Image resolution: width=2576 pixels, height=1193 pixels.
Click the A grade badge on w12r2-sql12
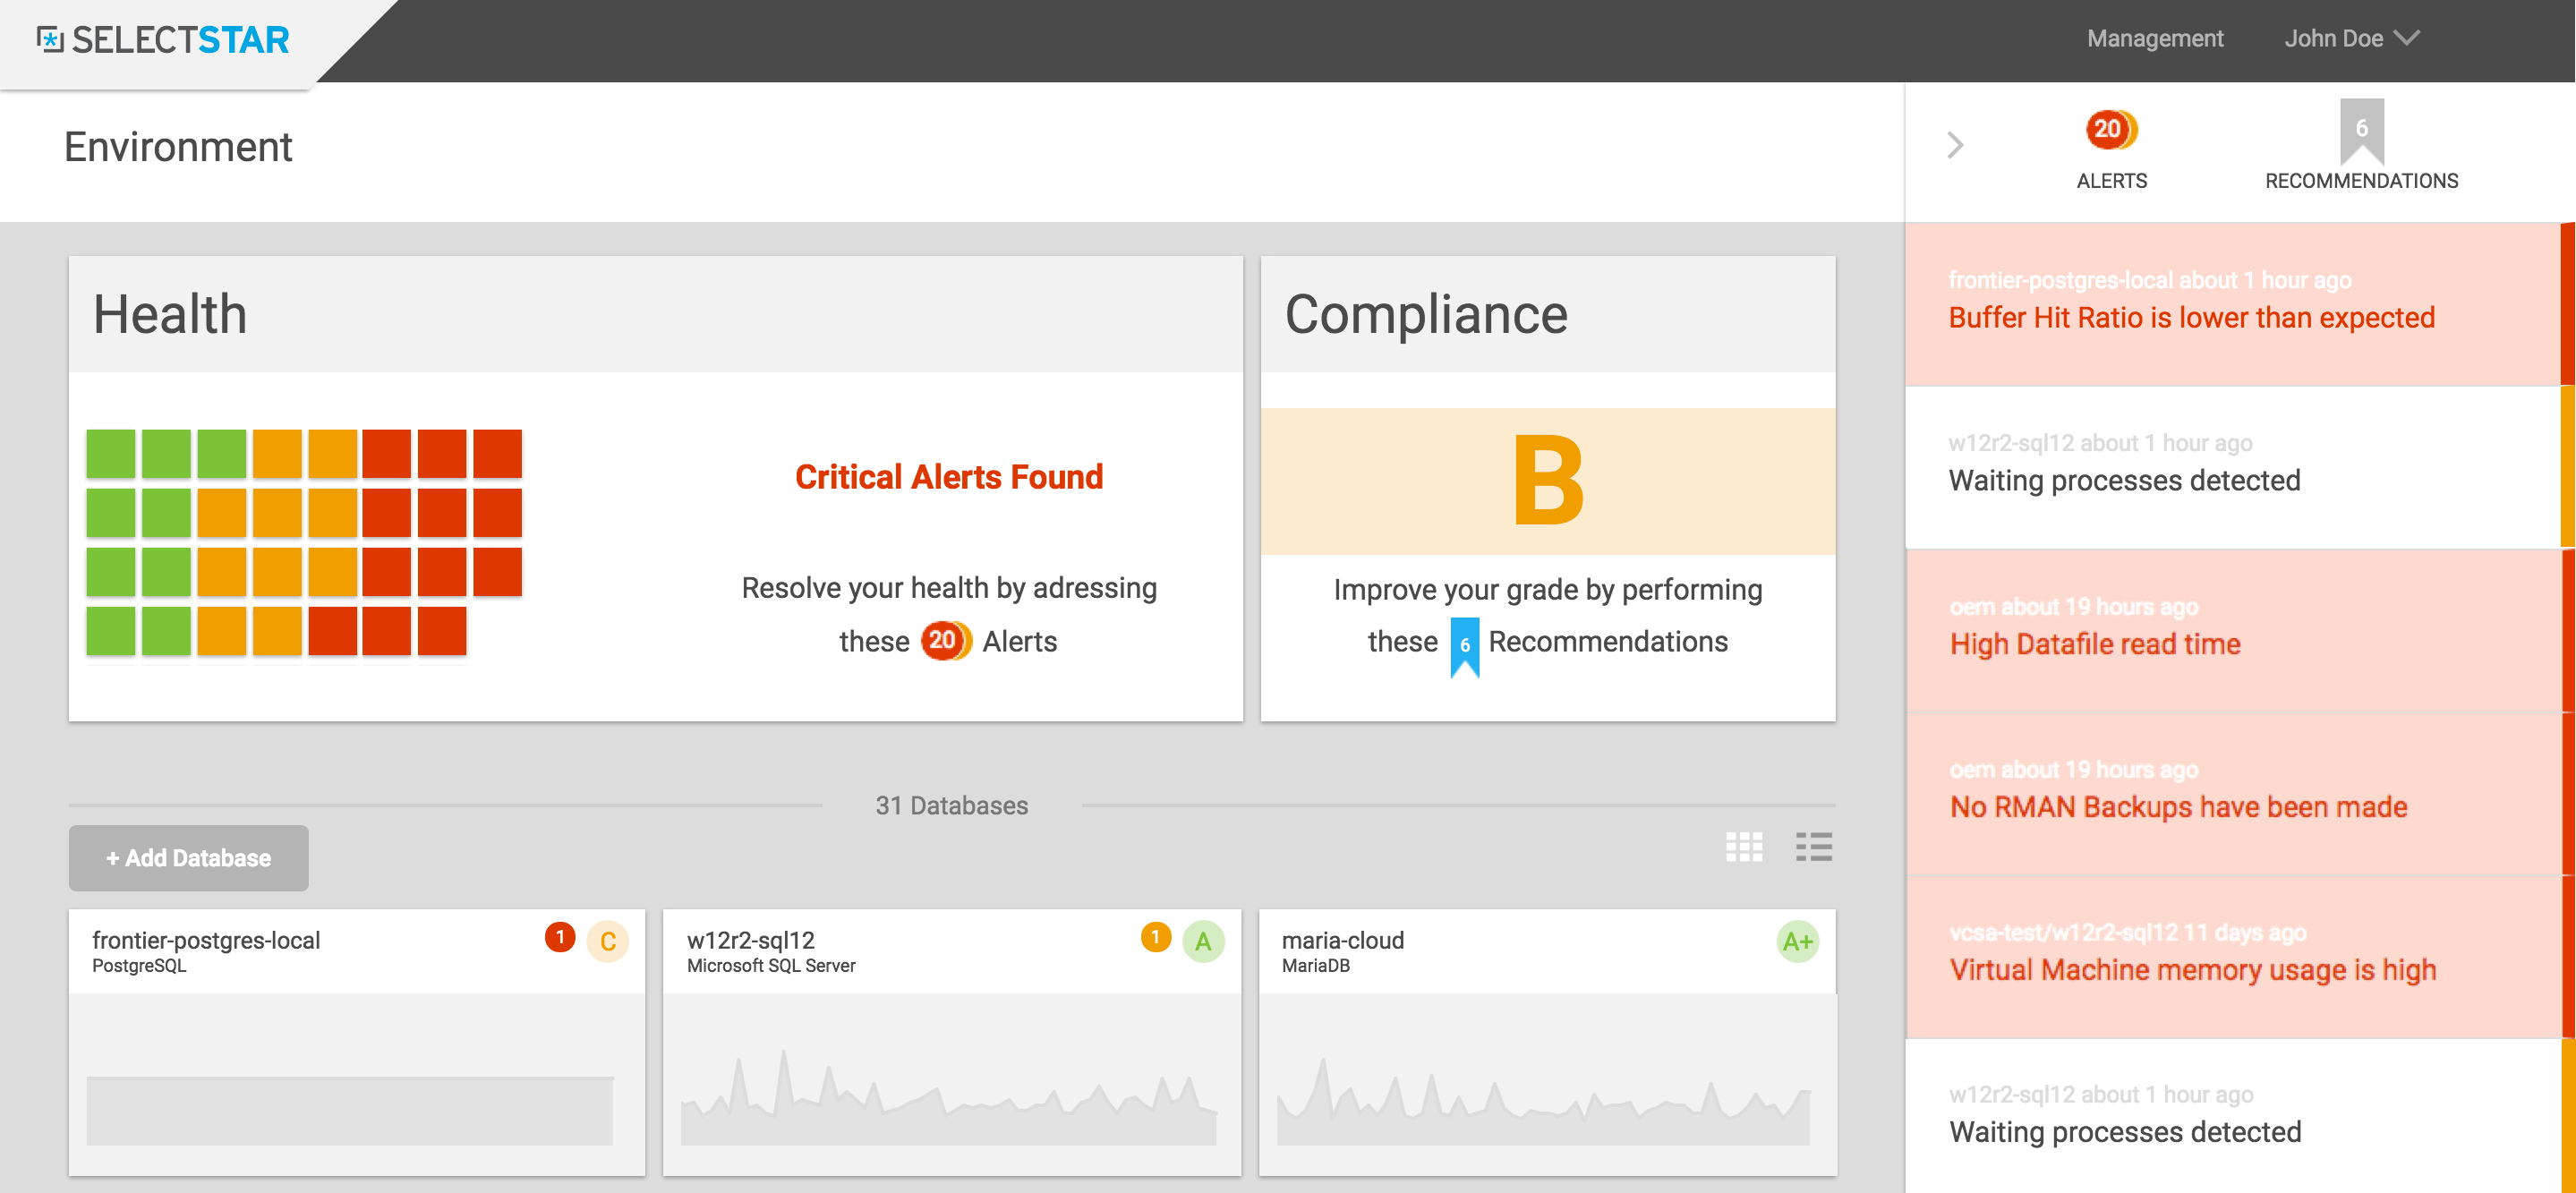pos(1203,942)
